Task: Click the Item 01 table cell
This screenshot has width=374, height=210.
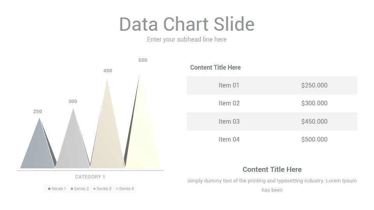Action: coord(229,85)
